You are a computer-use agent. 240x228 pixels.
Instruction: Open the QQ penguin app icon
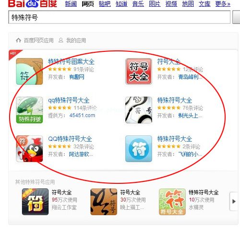(x=29, y=149)
